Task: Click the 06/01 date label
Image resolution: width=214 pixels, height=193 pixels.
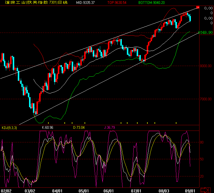Action: coord(108,191)
